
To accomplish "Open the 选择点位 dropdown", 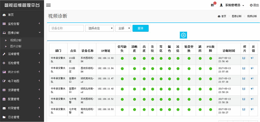I will (x=99, y=28).
